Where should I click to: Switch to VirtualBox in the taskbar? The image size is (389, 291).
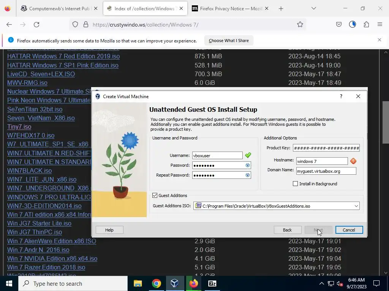click(x=175, y=283)
